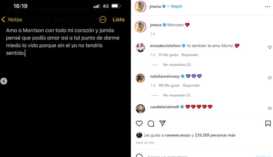Screen dimensions: 273x157
Task: Open candelariatinelli's profile
Action: pyautogui.click(x=164, y=107)
